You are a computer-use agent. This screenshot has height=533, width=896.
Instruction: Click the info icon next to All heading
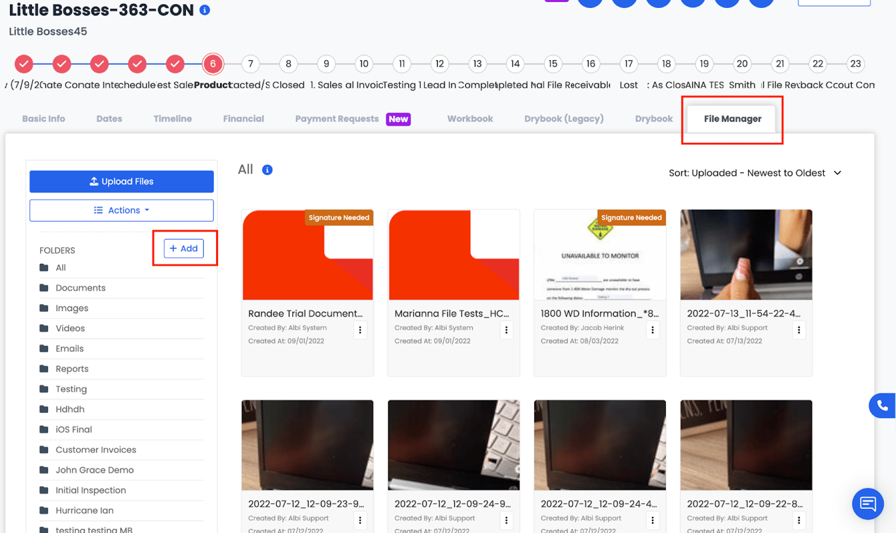tap(267, 170)
